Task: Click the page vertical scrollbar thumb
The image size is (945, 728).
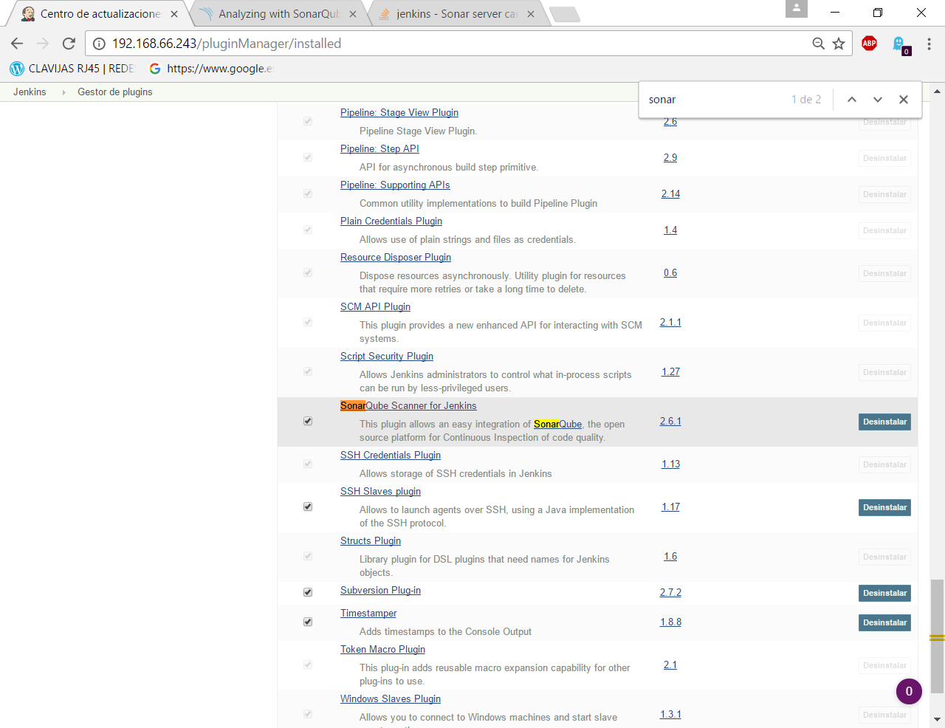Action: click(x=937, y=636)
